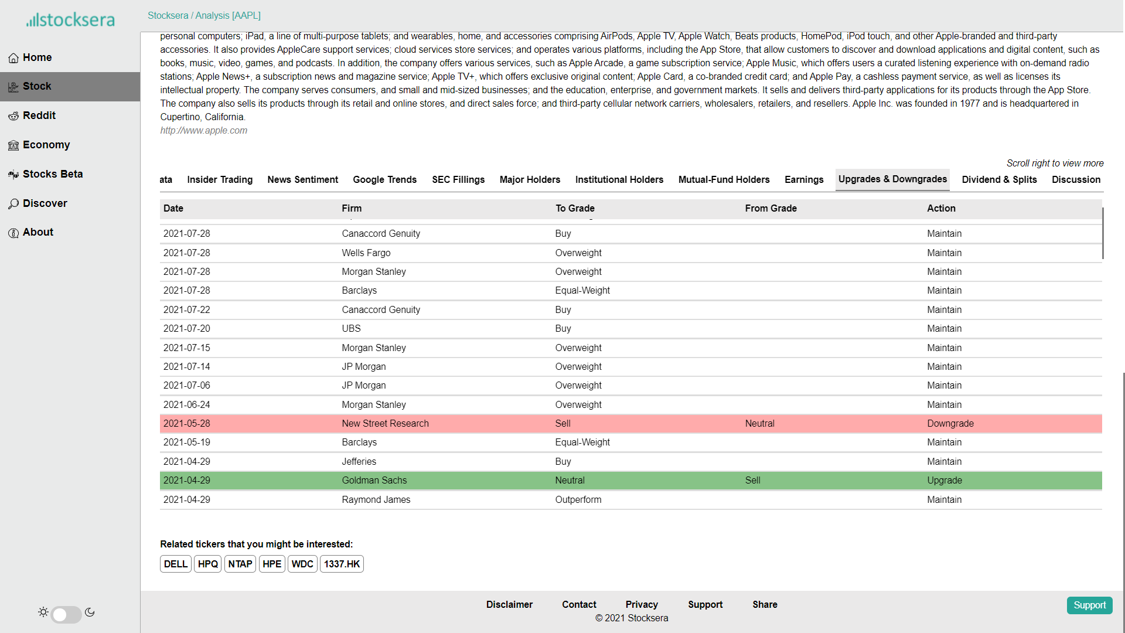Click the Stocks Beta icon

click(13, 175)
